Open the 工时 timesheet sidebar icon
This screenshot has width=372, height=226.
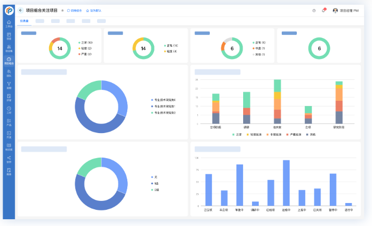(9, 110)
